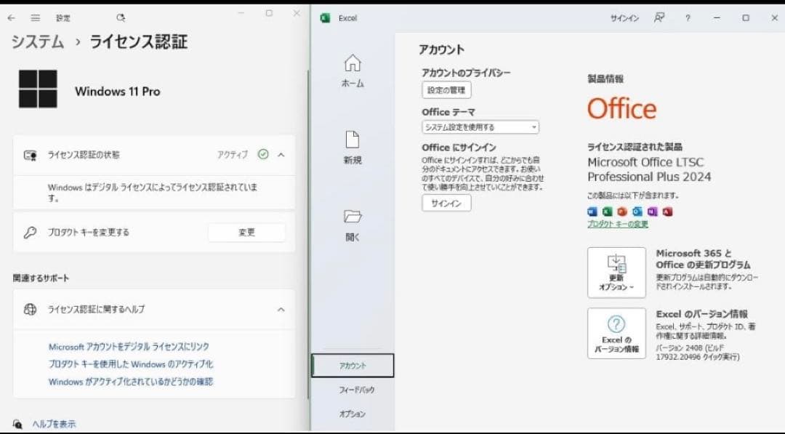The height and width of the screenshot is (434, 785).
Task: Click the バージョン 2408 build text
Action: [697, 352]
